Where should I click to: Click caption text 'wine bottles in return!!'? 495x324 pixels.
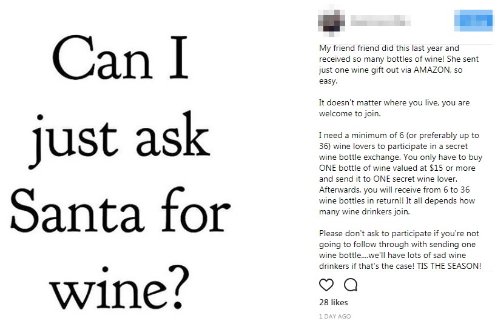[362, 200]
